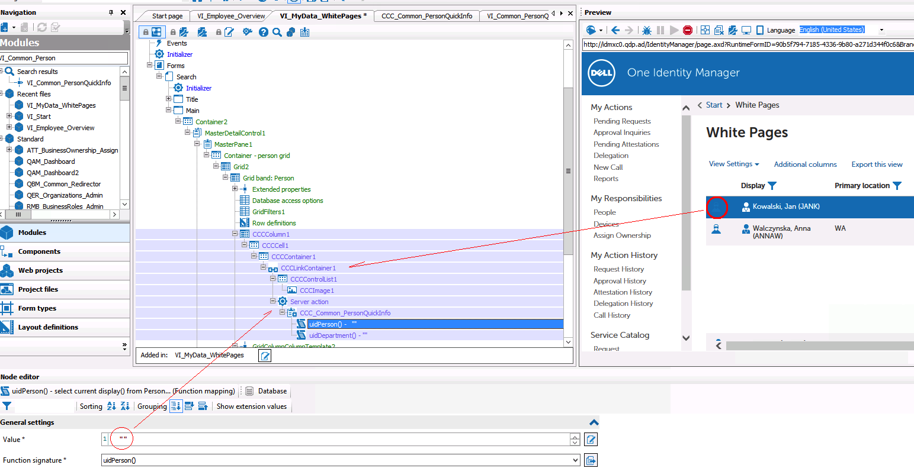The height and width of the screenshot is (468, 914).
Task: Start debugging with the bug icon
Action: pos(647,30)
